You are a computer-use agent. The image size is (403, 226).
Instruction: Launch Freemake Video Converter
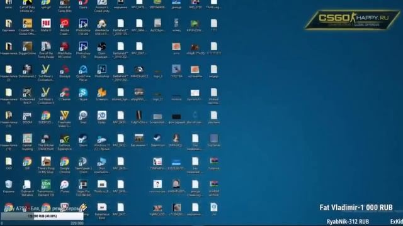[64, 119]
